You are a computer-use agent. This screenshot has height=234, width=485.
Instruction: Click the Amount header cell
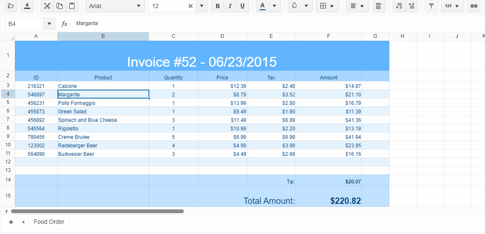pyautogui.click(x=329, y=76)
